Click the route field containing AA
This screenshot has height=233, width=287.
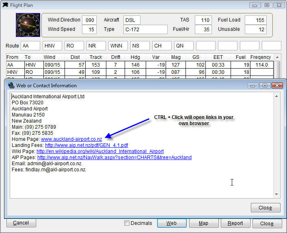coord(30,45)
